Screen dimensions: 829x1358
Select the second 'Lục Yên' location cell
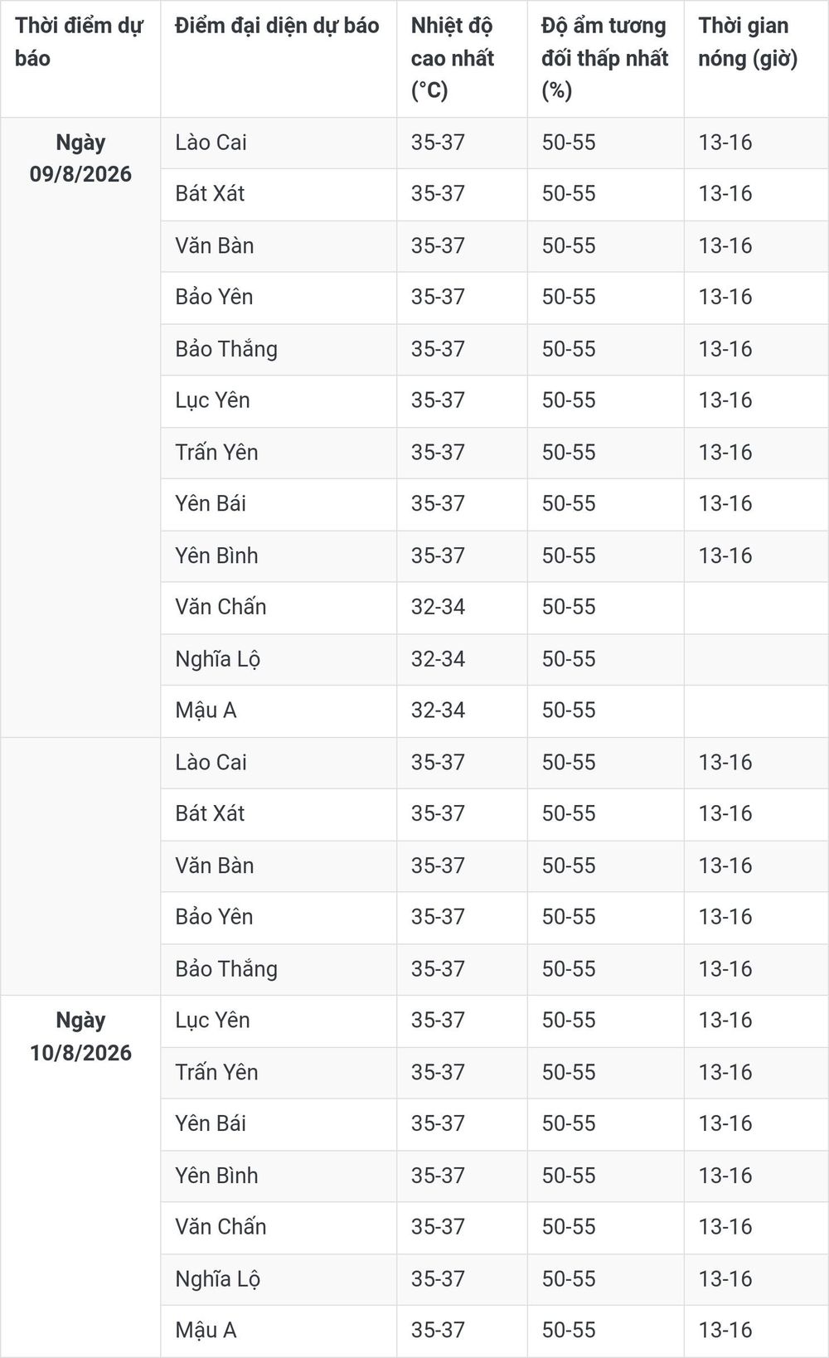(279, 1021)
